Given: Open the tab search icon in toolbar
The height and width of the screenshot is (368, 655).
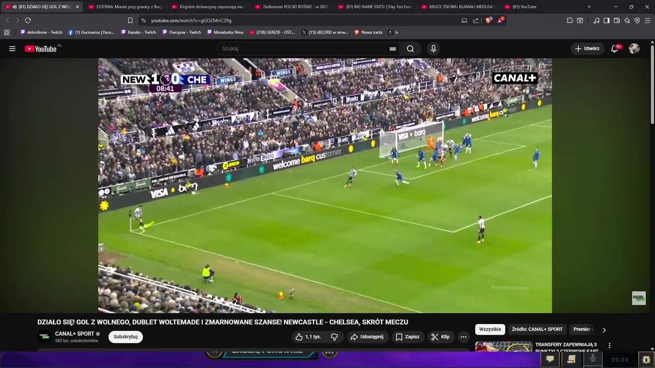Looking at the screenshot, I should [x=580, y=20].
